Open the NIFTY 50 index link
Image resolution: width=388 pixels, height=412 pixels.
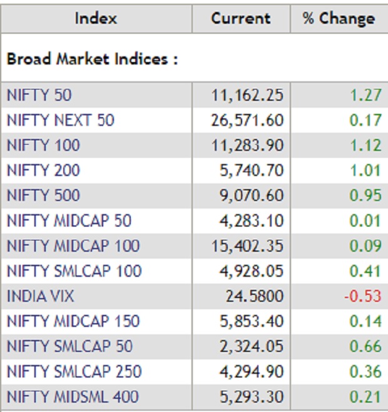point(39,95)
